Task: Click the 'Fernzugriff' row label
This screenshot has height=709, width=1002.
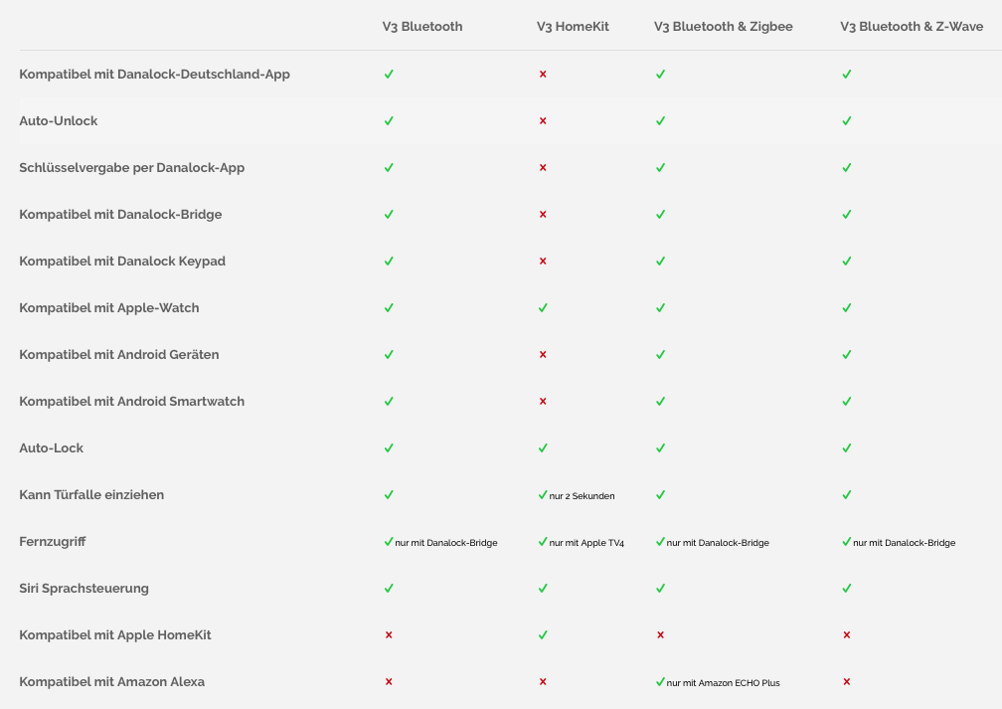Action: coord(52,542)
